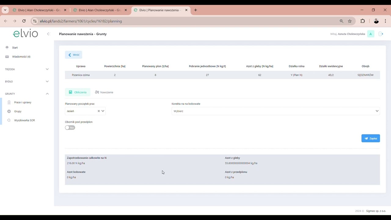Click the Start sidebar icon
Screen dimensions: 391x220
[7, 47]
